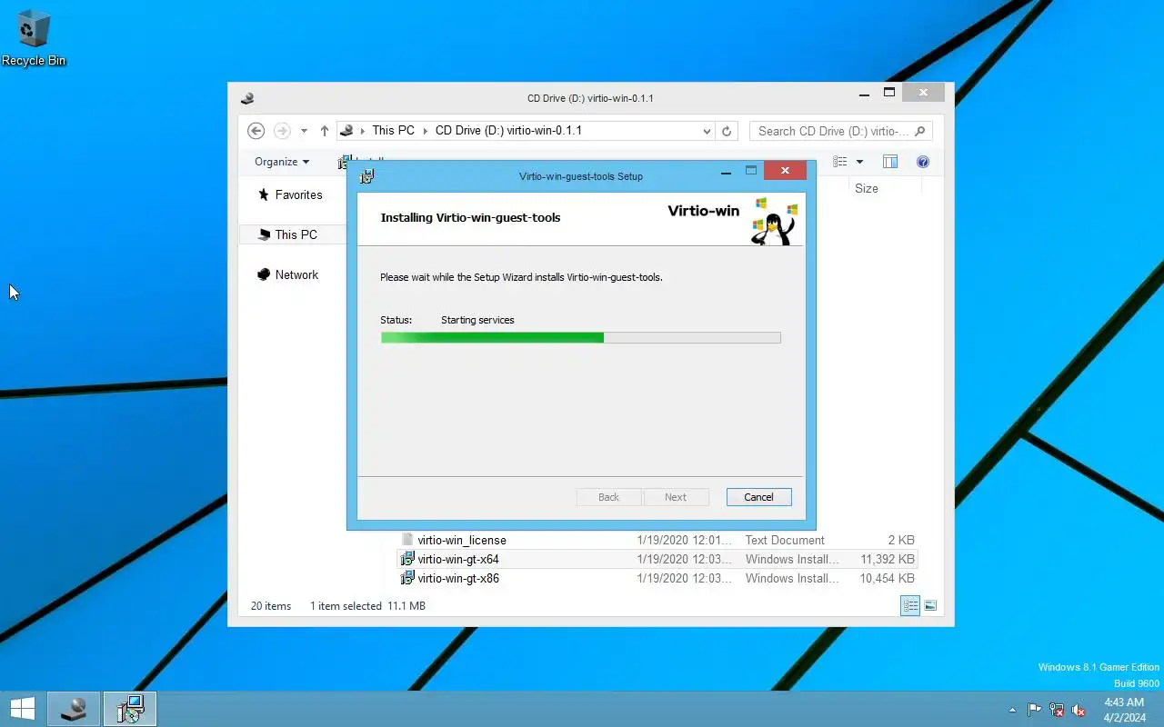The height and width of the screenshot is (727, 1164).
Task: Maximize the CD Drive Explorer window
Action: tap(889, 92)
